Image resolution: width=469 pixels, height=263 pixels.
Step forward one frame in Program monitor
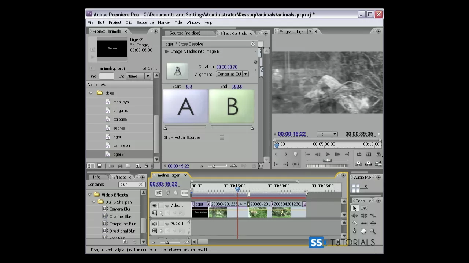pyautogui.click(x=337, y=154)
